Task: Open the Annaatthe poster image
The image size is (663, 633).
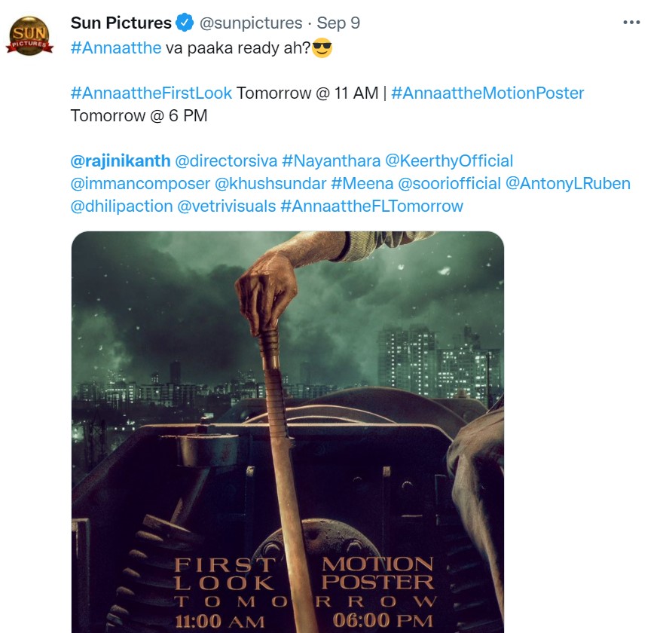Action: pos(288,432)
